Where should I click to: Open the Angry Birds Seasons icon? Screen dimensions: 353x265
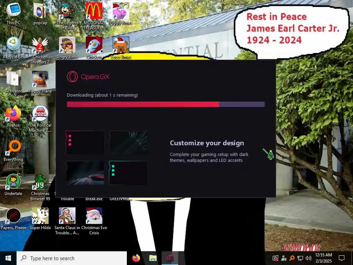tap(67, 48)
